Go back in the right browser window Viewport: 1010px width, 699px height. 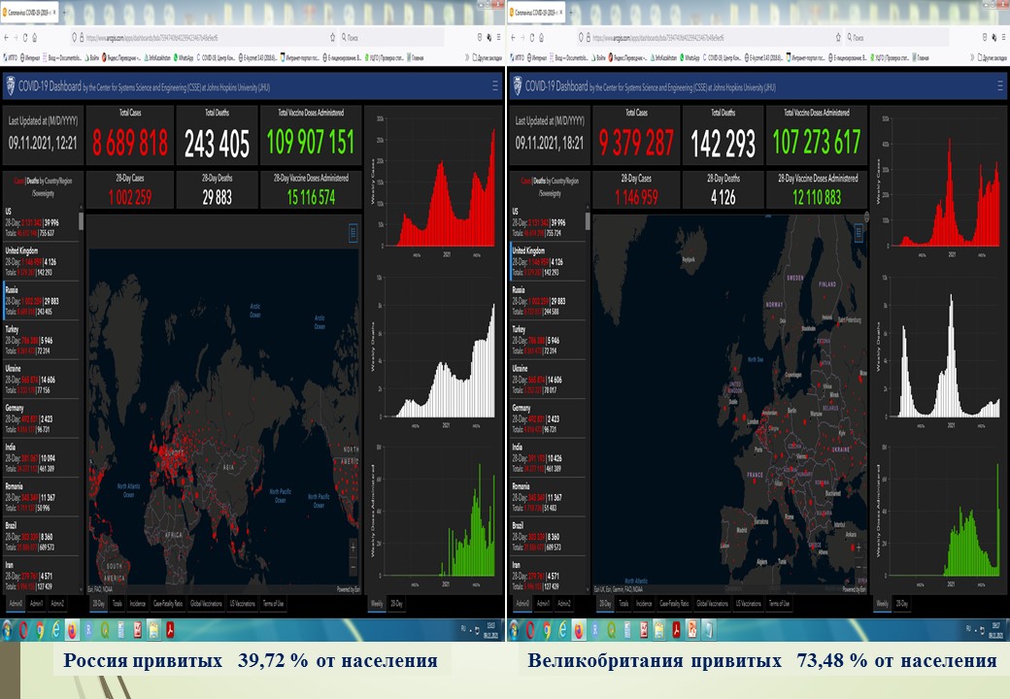click(513, 37)
